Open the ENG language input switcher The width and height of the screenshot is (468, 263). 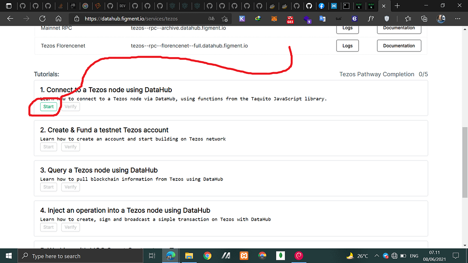414,256
